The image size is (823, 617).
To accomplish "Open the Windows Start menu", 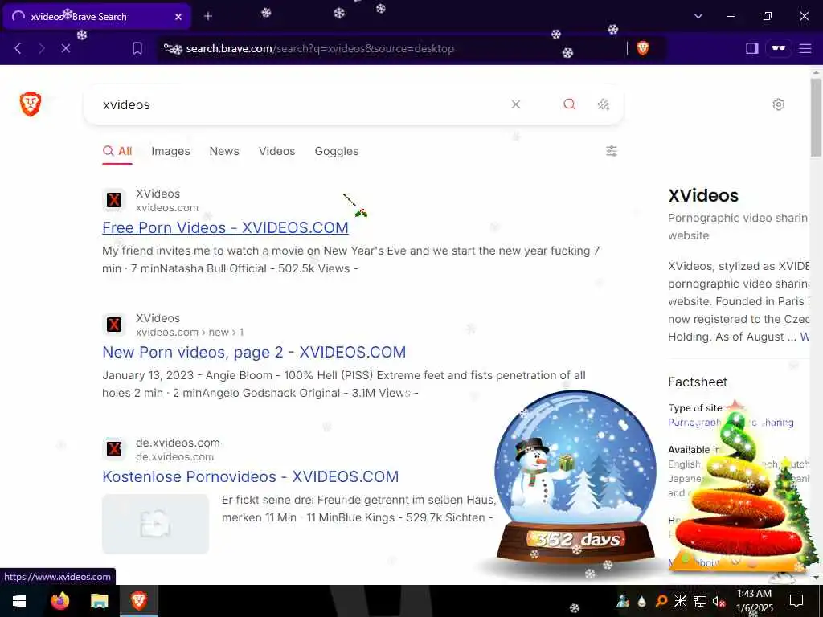I will click(x=19, y=601).
